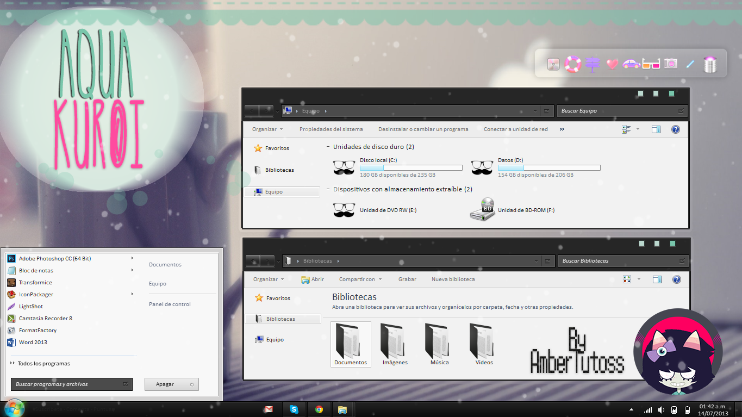Open Skype from the taskbar
The image size is (742, 417).
294,409
